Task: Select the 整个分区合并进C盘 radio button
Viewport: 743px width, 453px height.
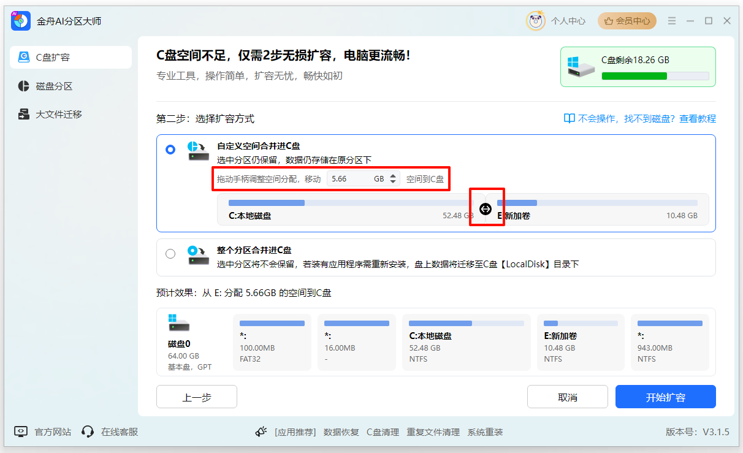Action: [x=170, y=254]
